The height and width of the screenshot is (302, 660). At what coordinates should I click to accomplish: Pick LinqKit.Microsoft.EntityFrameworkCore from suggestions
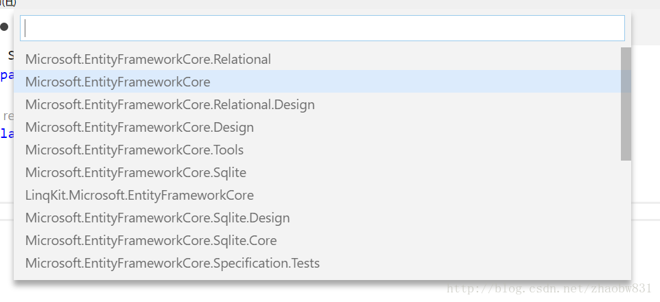pos(139,195)
